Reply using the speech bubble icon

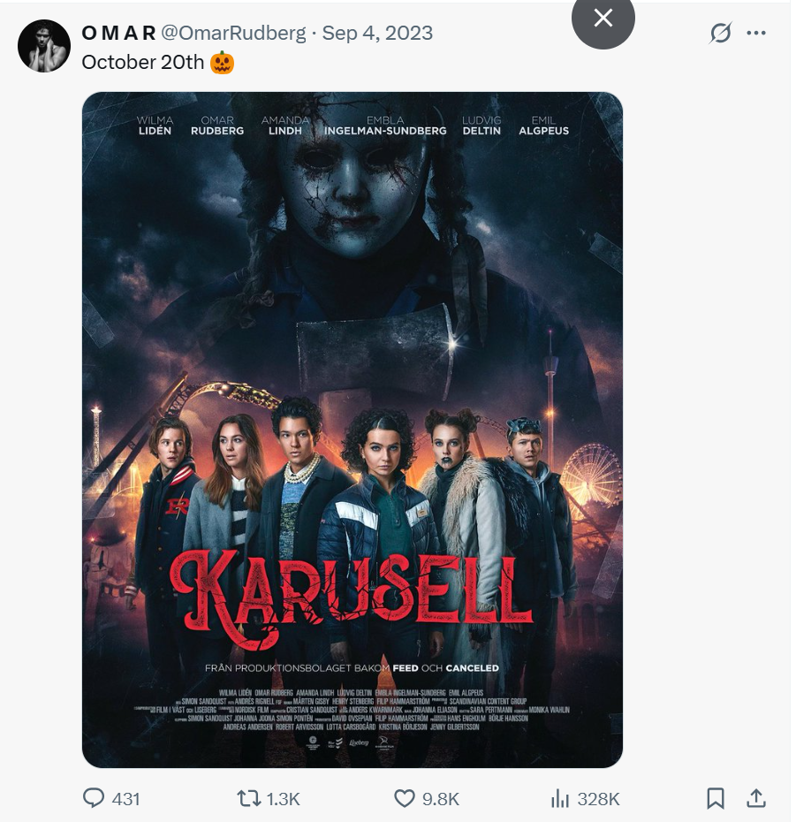click(x=94, y=798)
